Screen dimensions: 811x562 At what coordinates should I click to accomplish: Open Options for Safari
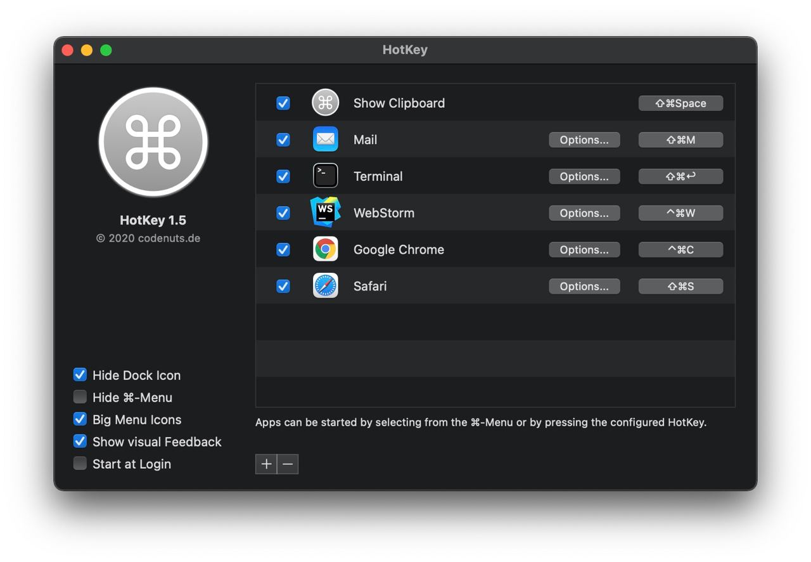tap(584, 286)
